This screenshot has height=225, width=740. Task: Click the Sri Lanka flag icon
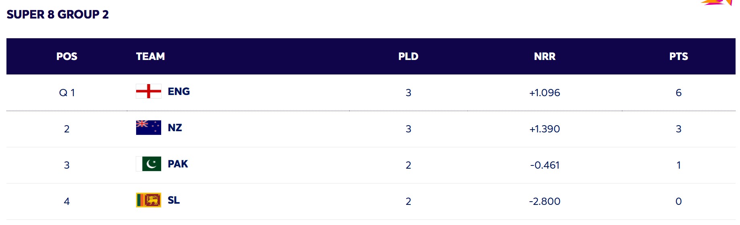148,200
